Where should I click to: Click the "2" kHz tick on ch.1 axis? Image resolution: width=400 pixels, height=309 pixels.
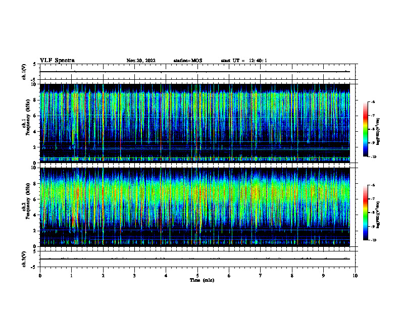(35, 147)
